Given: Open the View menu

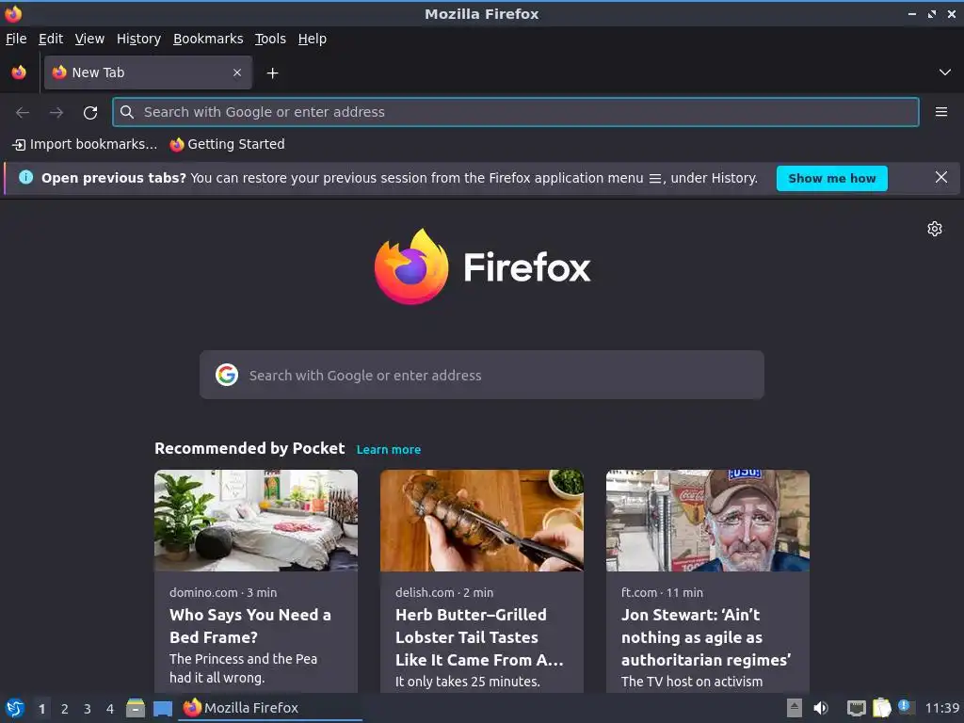Looking at the screenshot, I should coord(89,39).
